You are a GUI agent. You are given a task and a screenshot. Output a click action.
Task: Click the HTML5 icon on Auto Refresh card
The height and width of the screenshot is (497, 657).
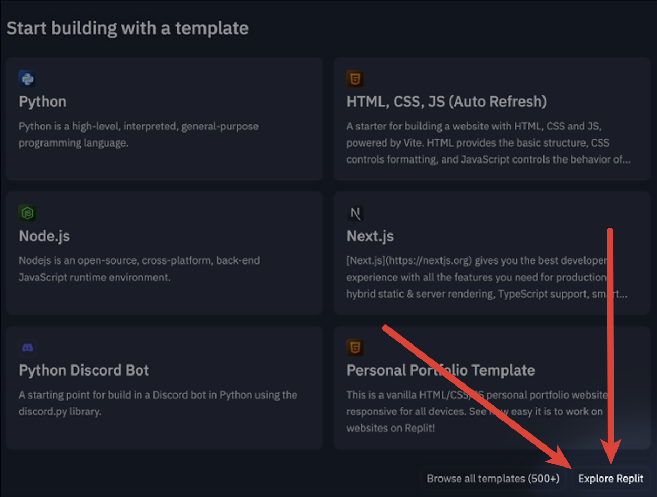click(355, 79)
